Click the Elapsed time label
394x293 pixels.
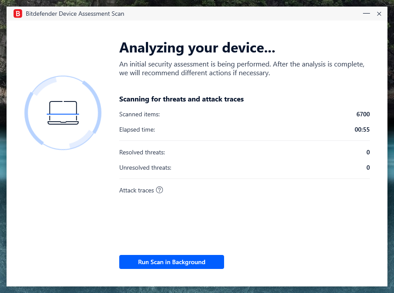(137, 129)
